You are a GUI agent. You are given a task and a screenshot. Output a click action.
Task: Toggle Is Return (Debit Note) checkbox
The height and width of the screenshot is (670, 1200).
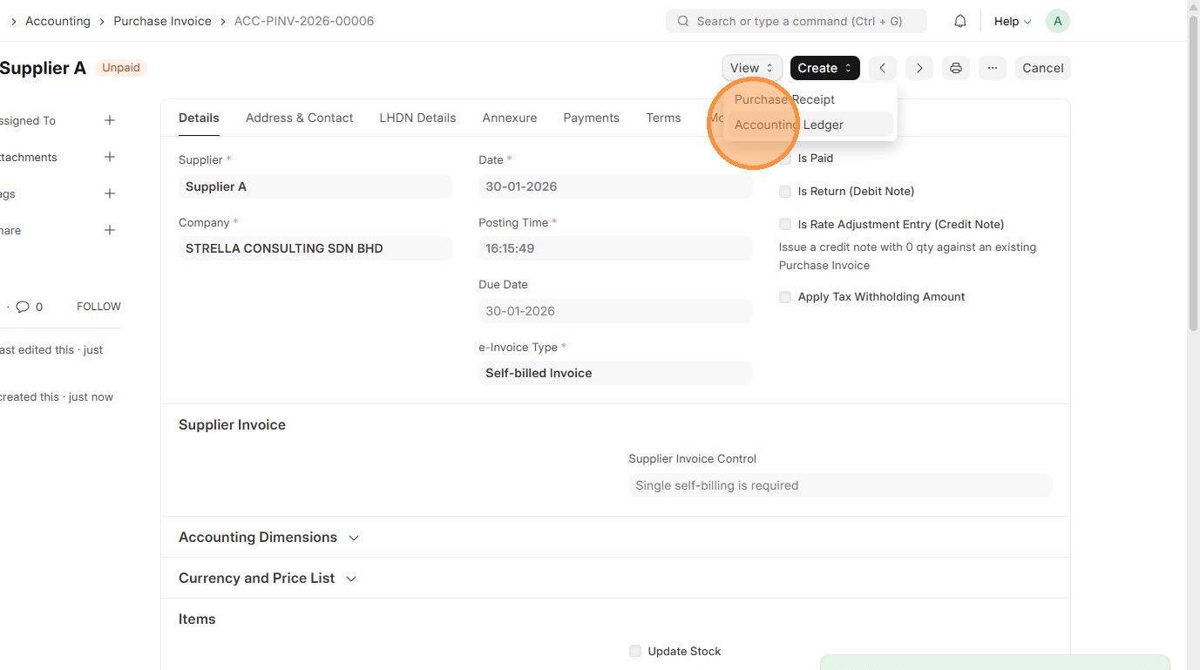(785, 192)
